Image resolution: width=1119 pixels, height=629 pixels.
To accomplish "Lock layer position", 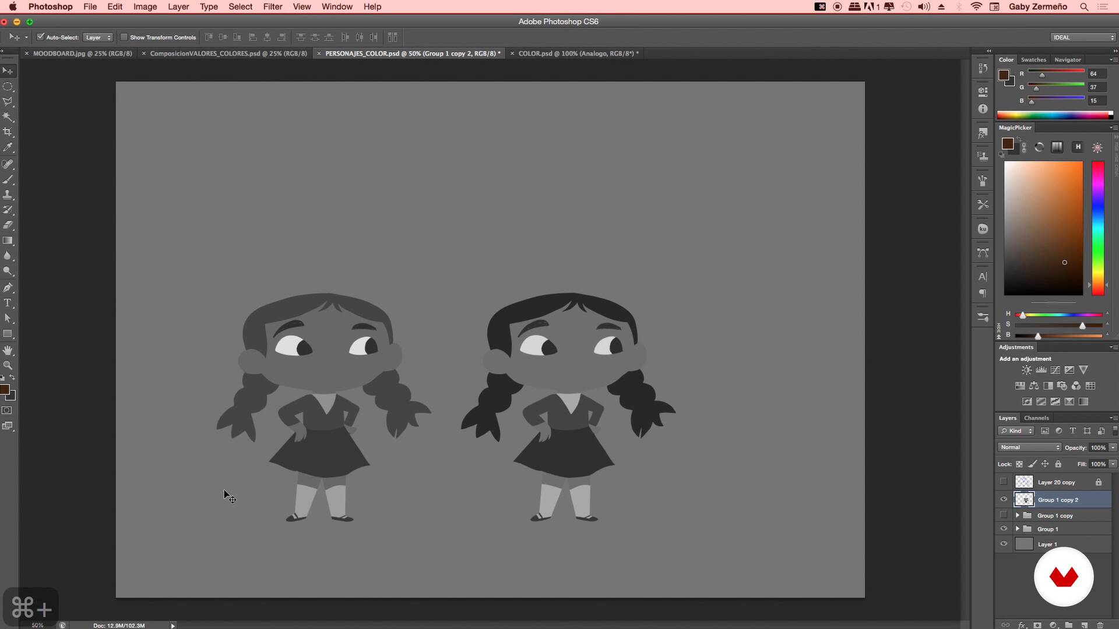I will click(1045, 464).
